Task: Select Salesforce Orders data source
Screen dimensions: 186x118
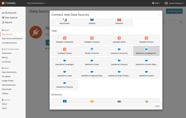Action: (146, 73)
